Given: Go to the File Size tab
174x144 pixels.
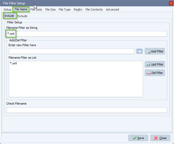Looking at the screenshot, I should (x=50, y=10).
